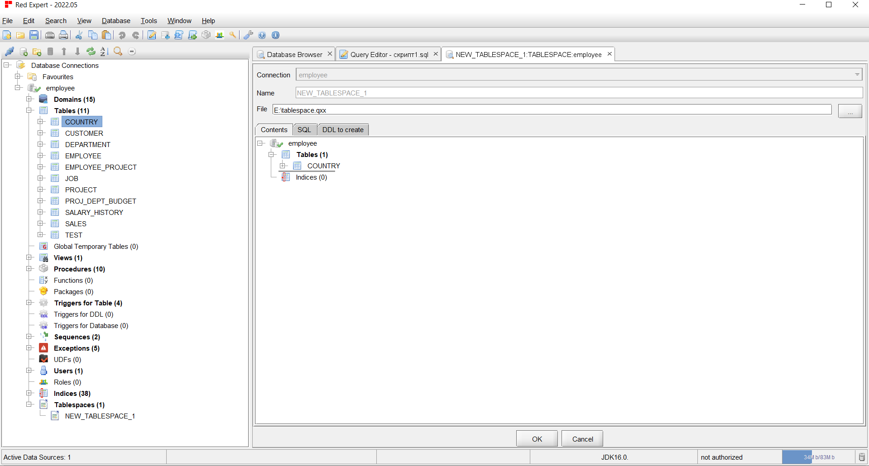This screenshot has width=869, height=466.
Task: Click into the File path field
Action: pos(552,110)
